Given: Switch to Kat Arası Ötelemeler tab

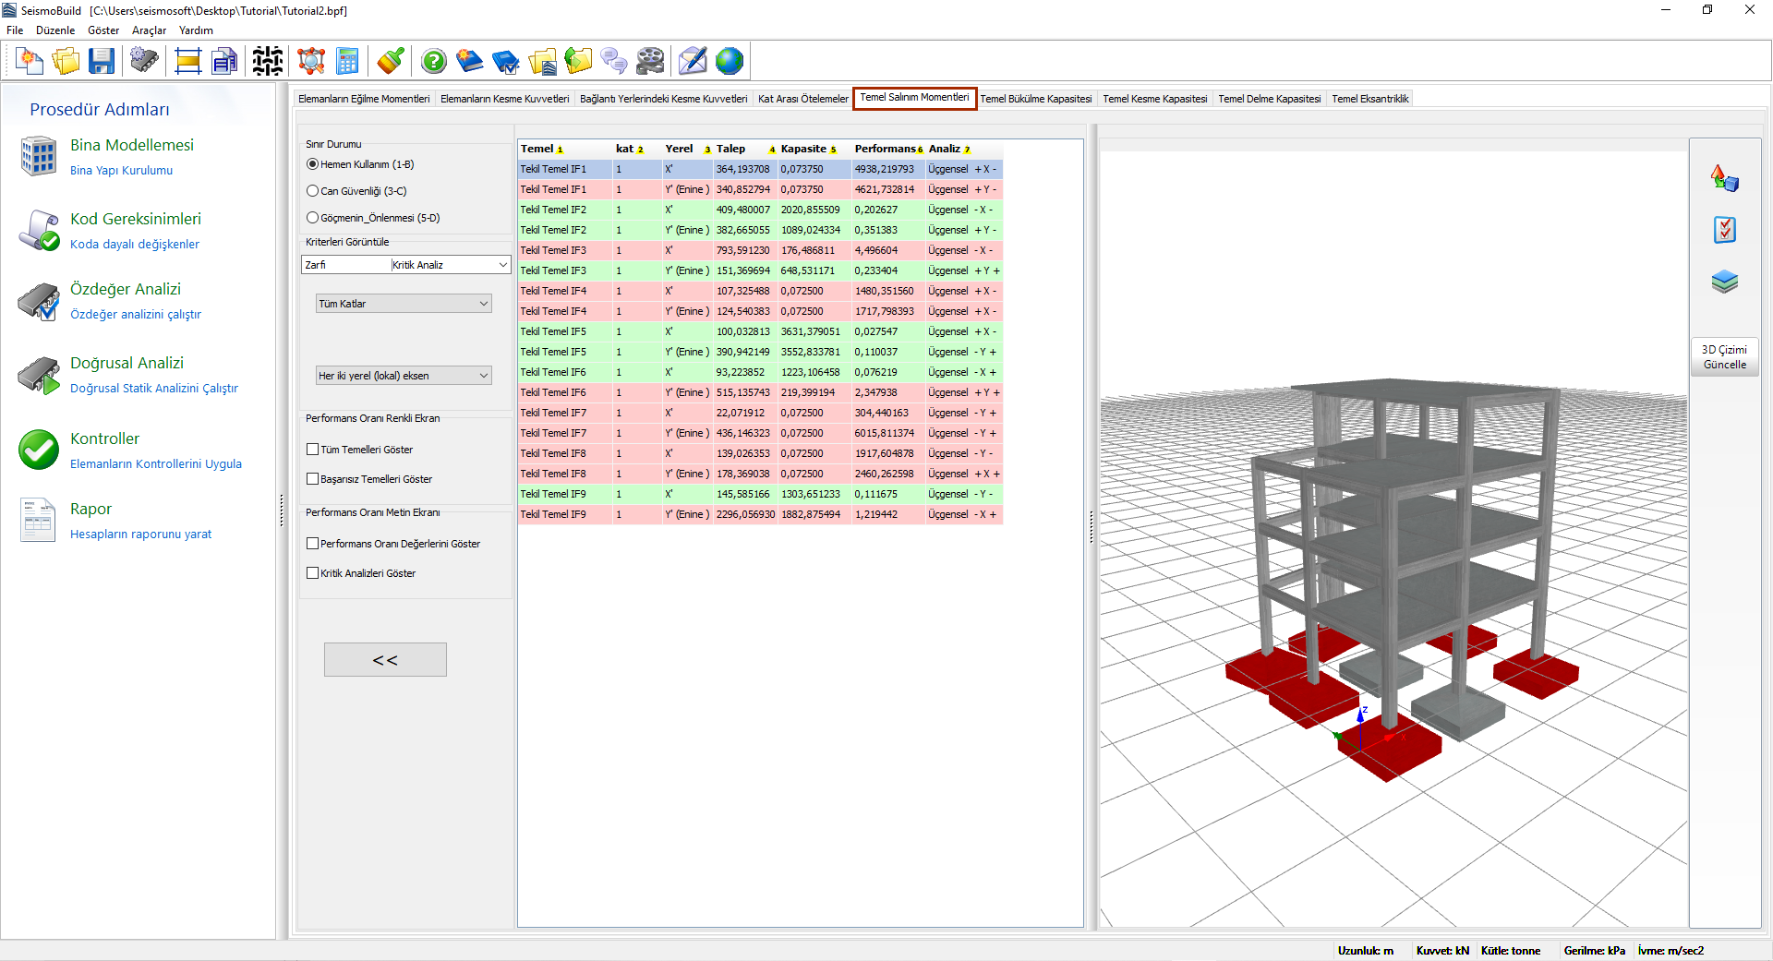Looking at the screenshot, I should click(802, 99).
